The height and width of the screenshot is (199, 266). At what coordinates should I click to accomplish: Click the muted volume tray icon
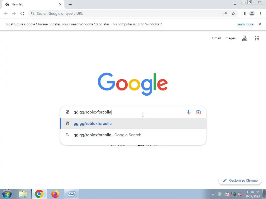pyautogui.click(x=240, y=194)
